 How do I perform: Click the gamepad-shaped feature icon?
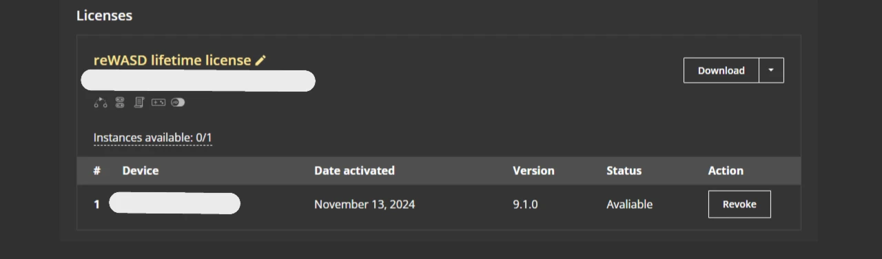point(158,103)
